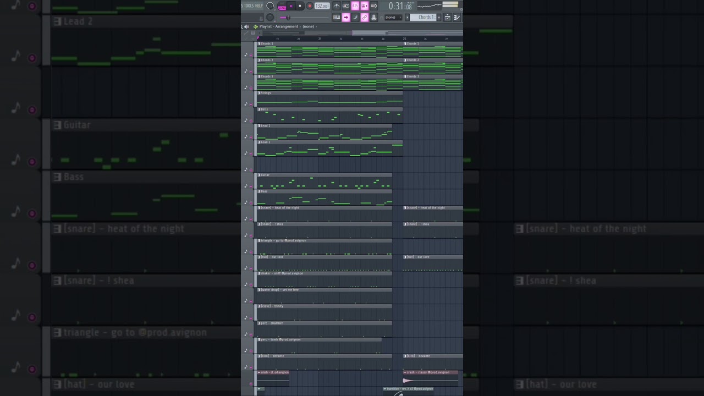The width and height of the screenshot is (704, 396).
Task: Click the note icon on the Bells track
Action: point(246,120)
